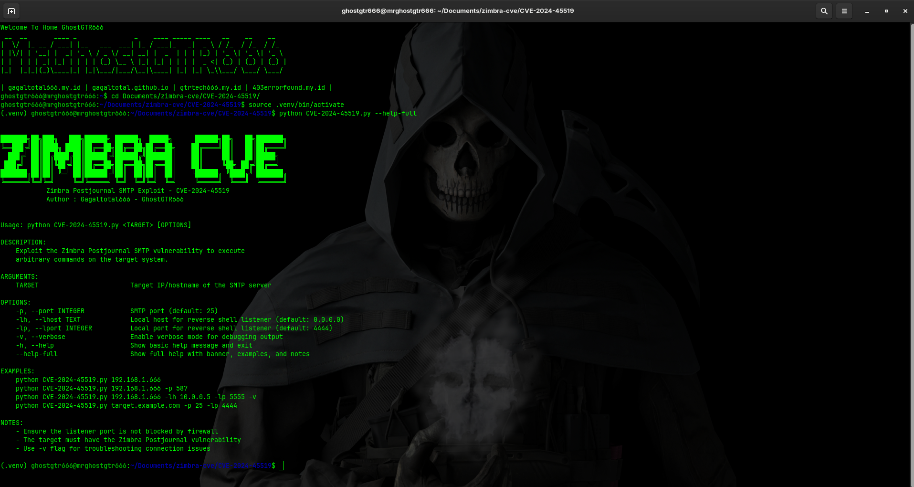914x487 pixels.
Task: Click the 'Zimbra Postjournal SMTP Exploit' subtitle line
Action: [x=138, y=191]
